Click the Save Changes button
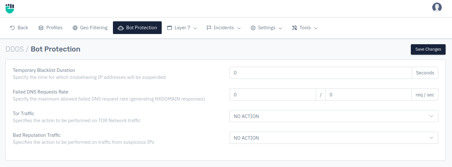This screenshot has width=452, height=167. coord(428,49)
